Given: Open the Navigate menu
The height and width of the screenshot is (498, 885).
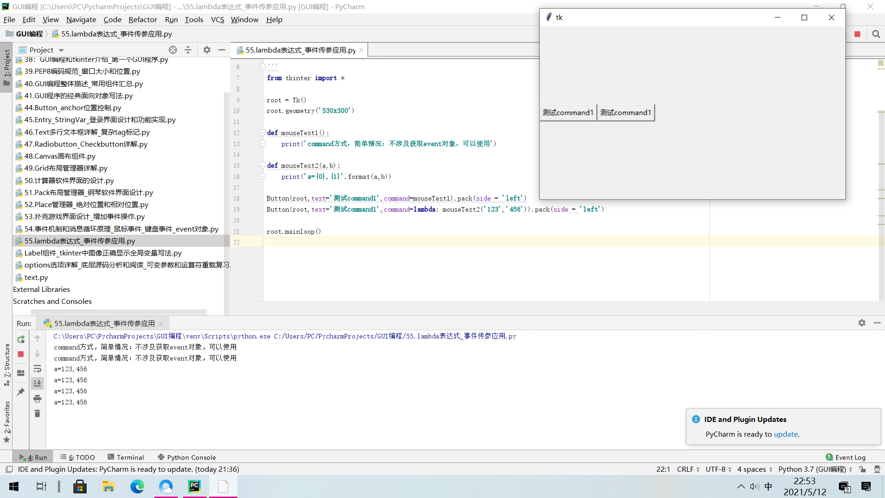Looking at the screenshot, I should [x=81, y=19].
